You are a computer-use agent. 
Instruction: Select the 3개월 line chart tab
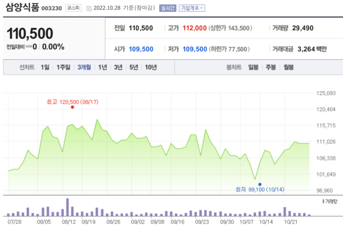(84, 67)
